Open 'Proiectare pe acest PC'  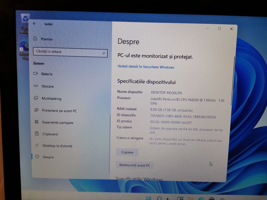[60, 111]
